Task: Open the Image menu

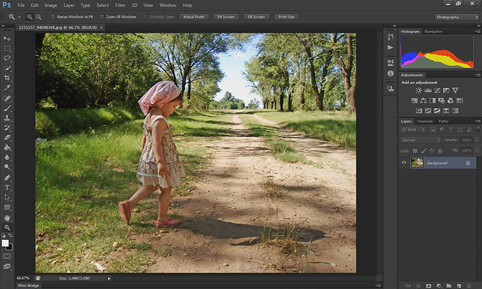Action: (51, 5)
